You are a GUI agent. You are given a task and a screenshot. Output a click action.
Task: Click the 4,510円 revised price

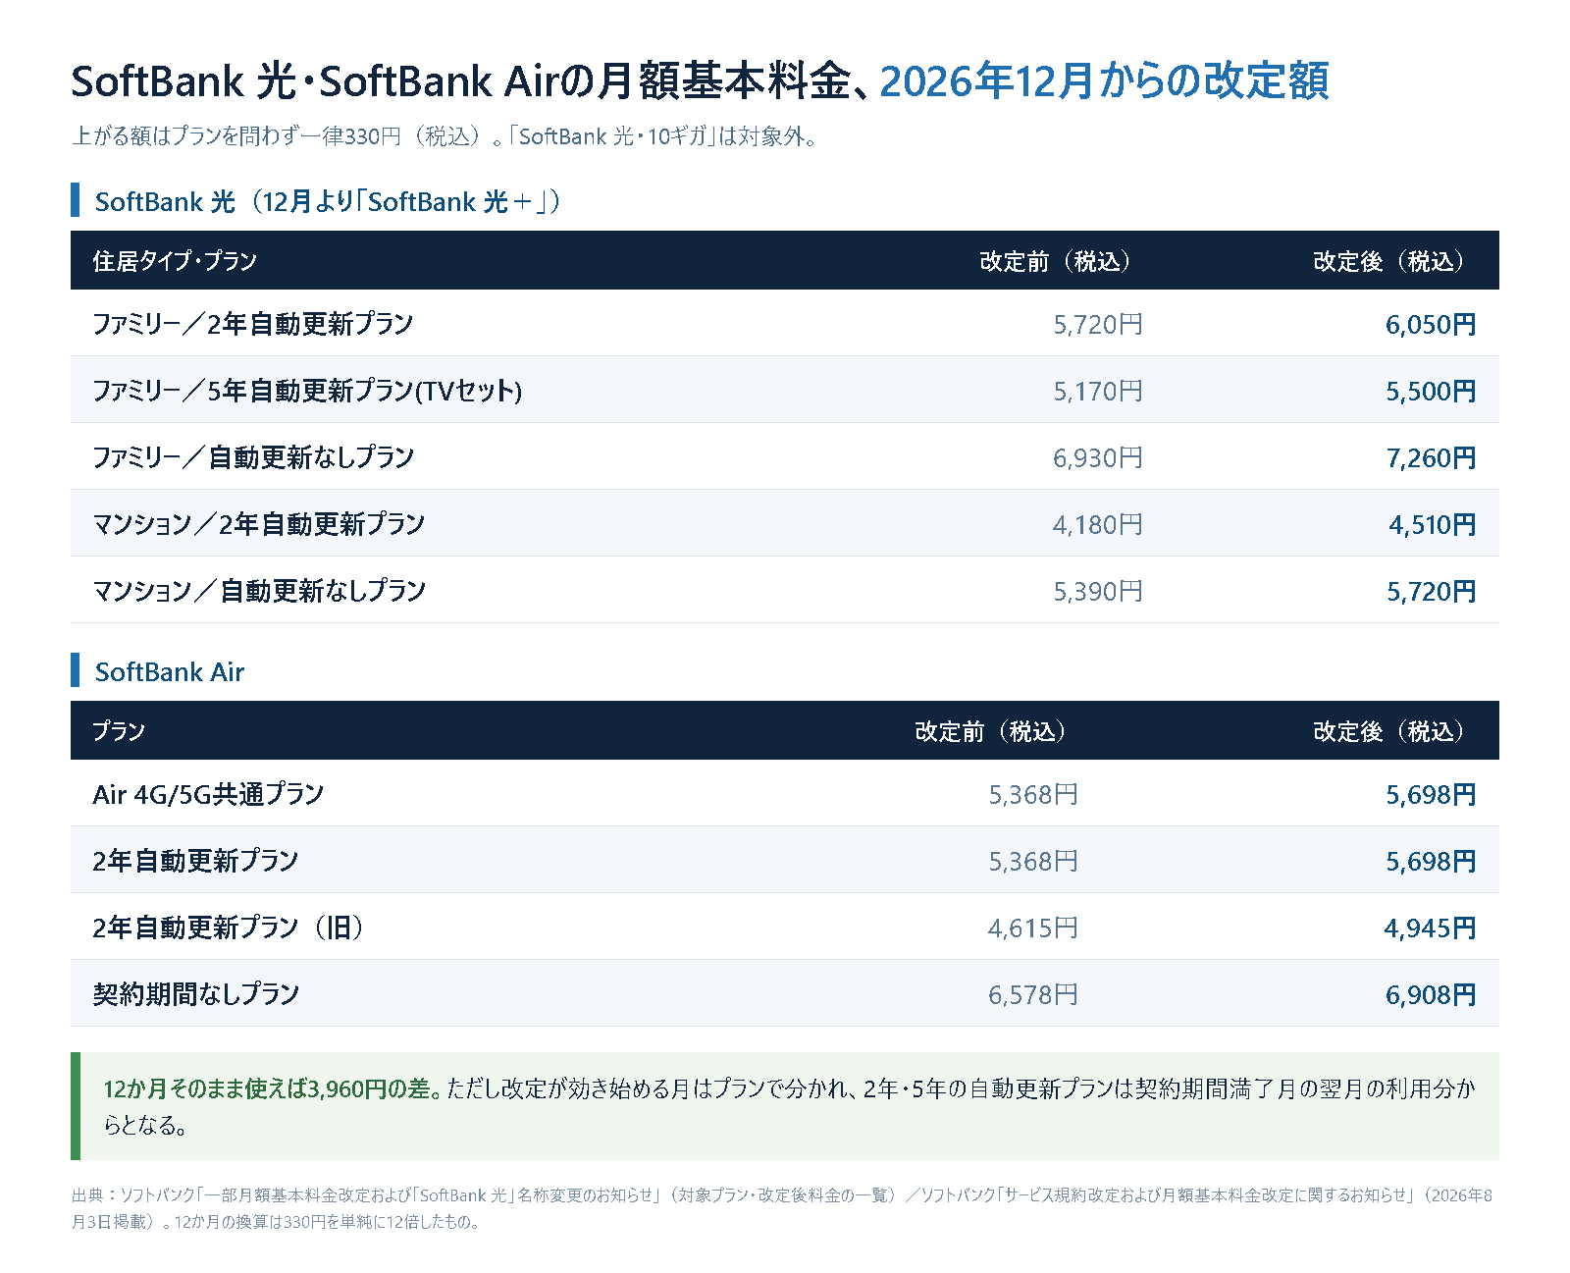tap(1433, 525)
